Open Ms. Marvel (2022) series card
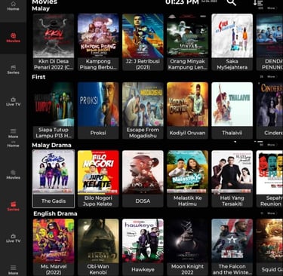Screen dimensions: 283x276 [54, 247]
